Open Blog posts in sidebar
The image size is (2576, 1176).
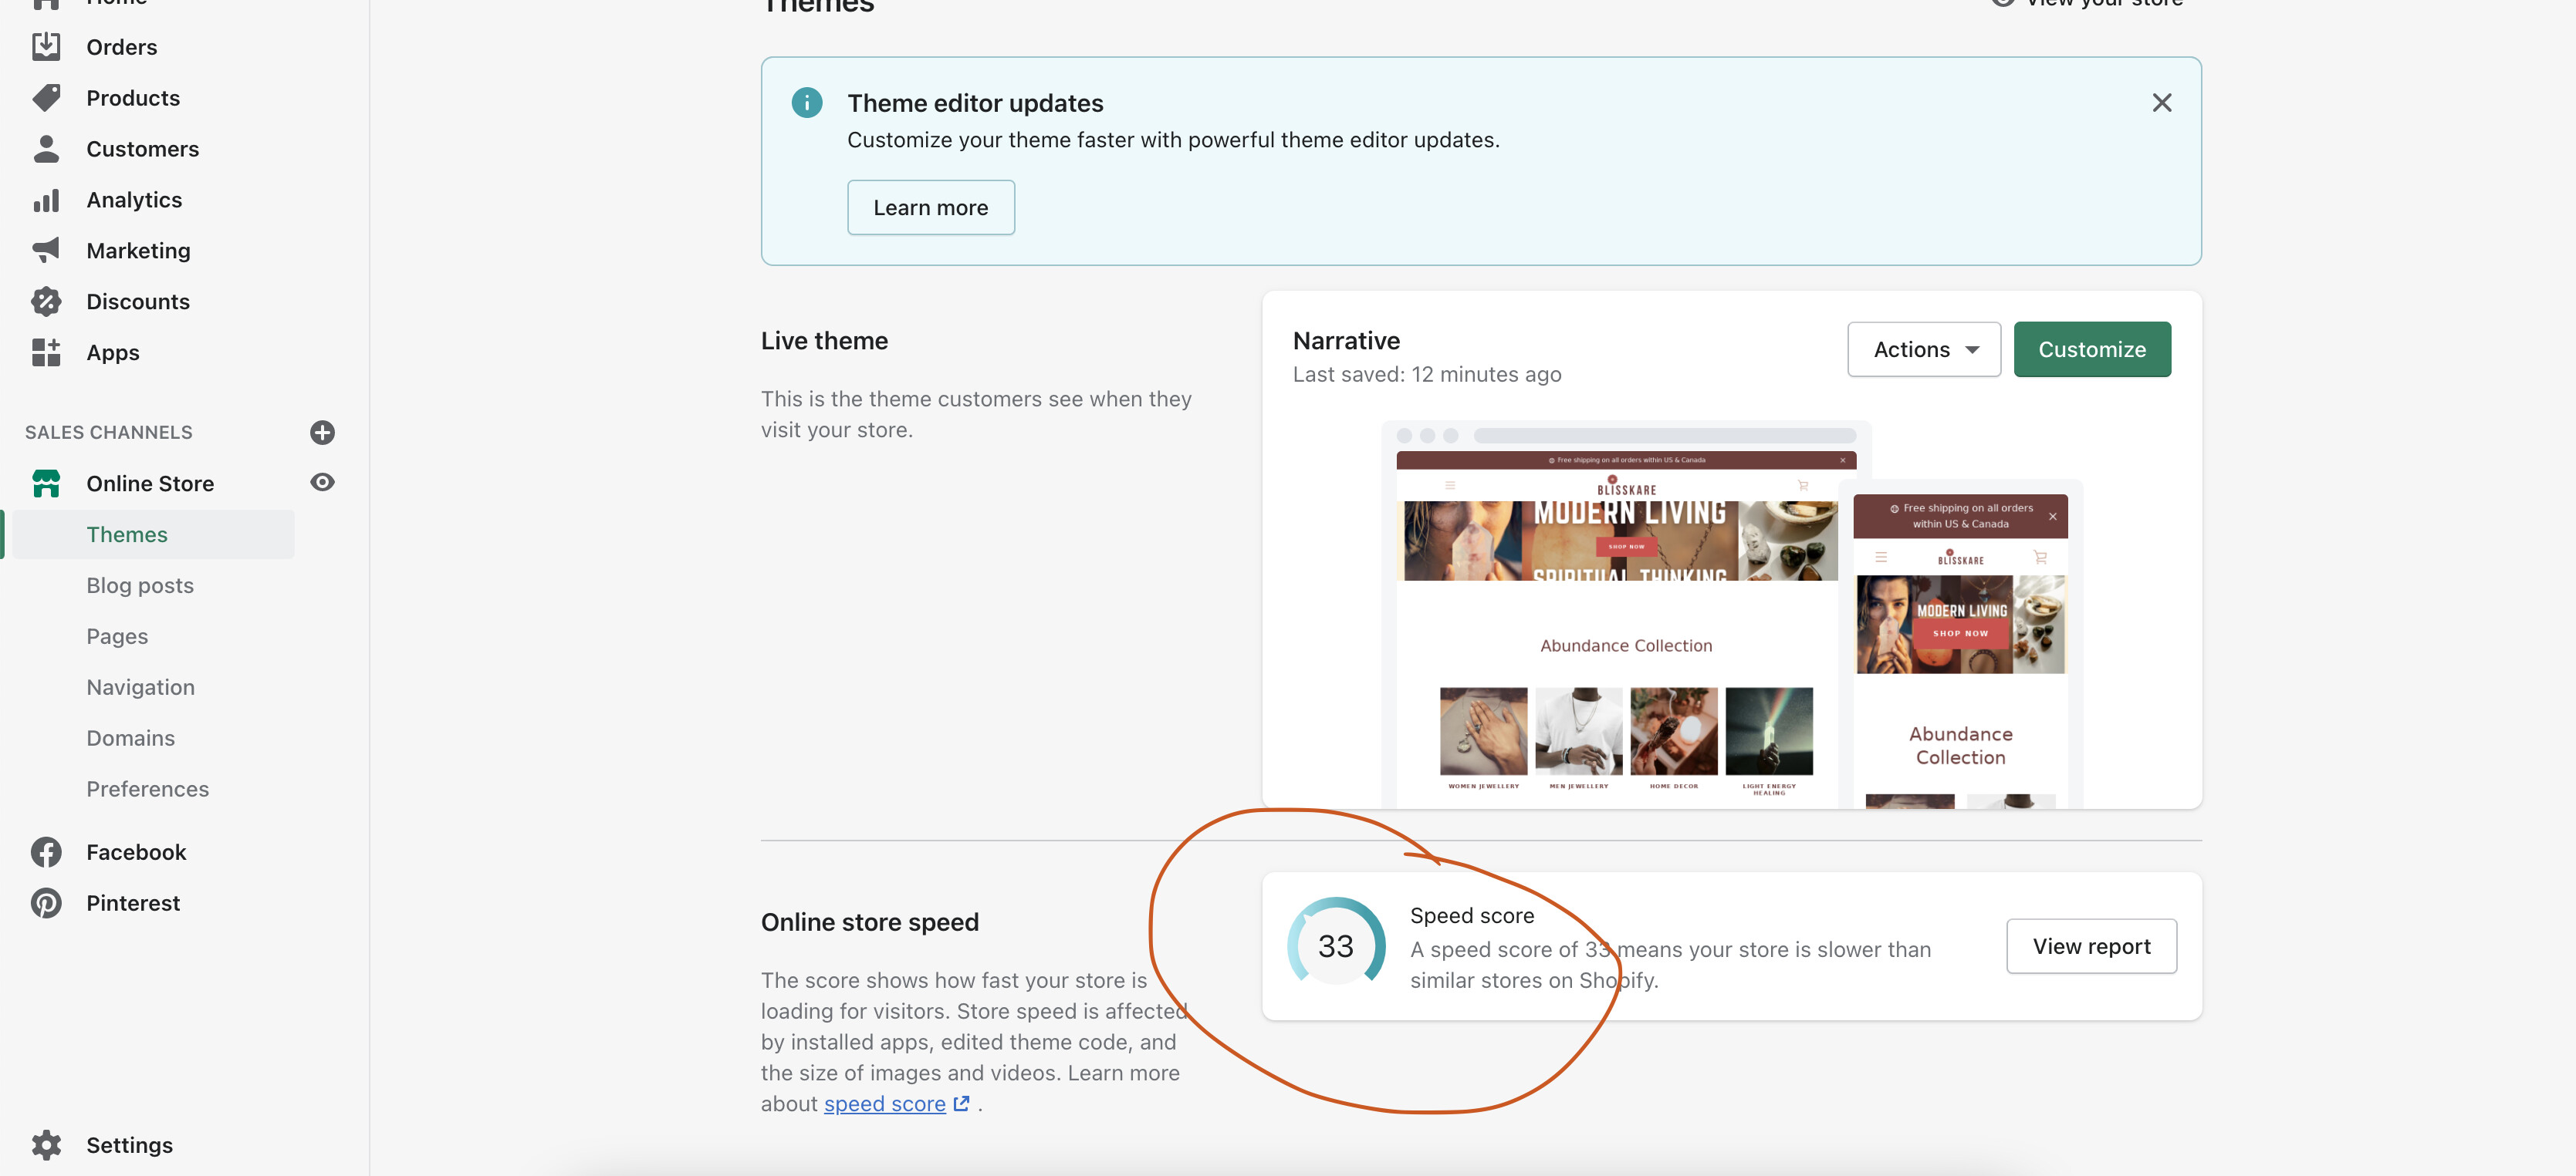pyautogui.click(x=140, y=585)
